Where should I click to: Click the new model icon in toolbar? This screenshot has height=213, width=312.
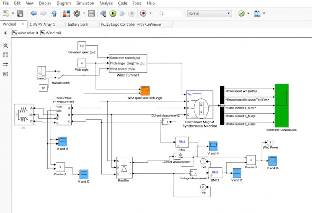pos(6,13)
